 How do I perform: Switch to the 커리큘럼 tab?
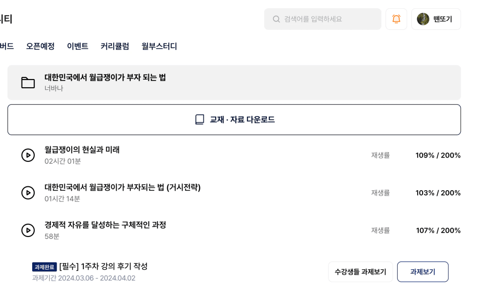(x=115, y=46)
